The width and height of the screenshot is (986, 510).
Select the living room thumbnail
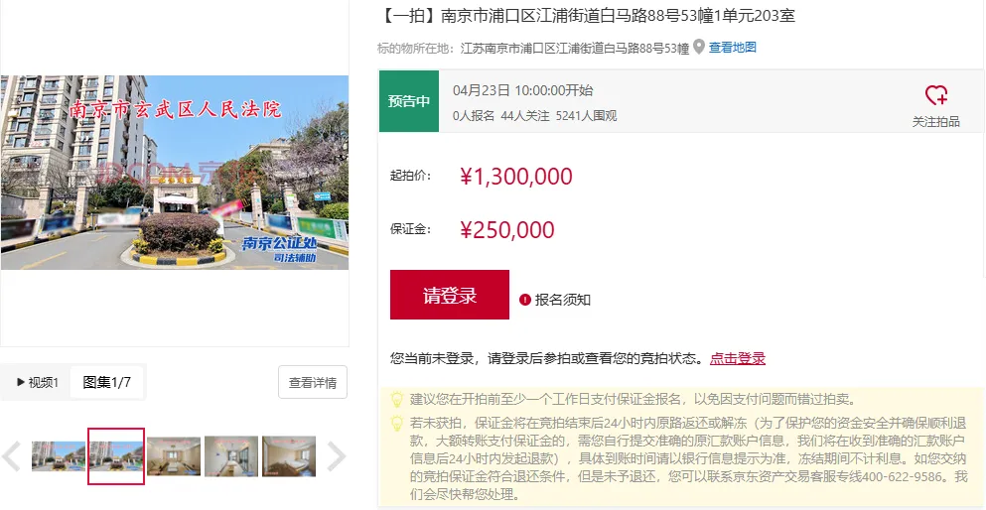[174, 456]
